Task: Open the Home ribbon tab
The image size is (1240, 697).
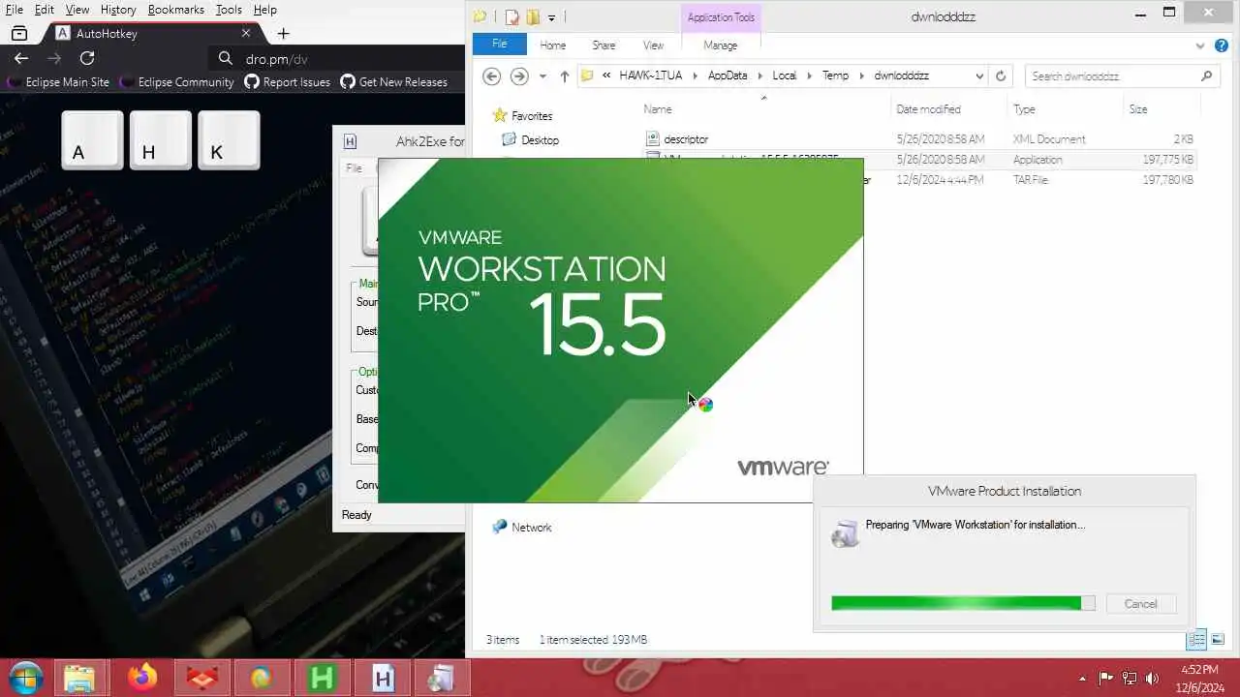Action: 553,45
